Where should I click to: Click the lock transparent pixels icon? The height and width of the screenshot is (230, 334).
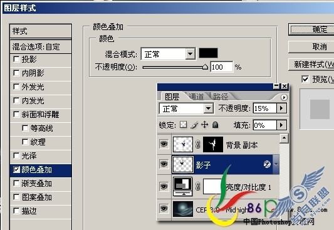click(183, 125)
